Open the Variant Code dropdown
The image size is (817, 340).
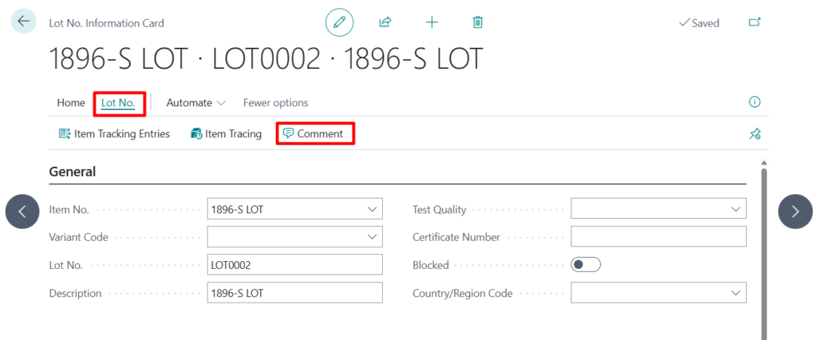[372, 237]
